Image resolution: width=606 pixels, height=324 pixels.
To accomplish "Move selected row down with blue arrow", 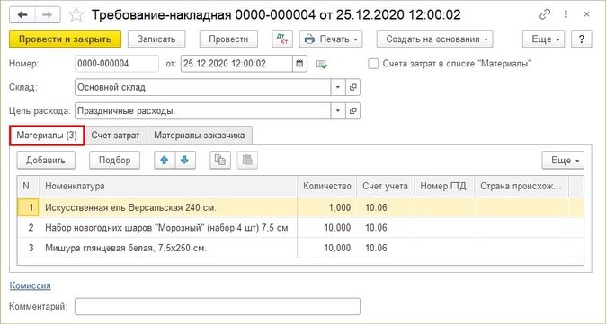I will click(x=185, y=160).
